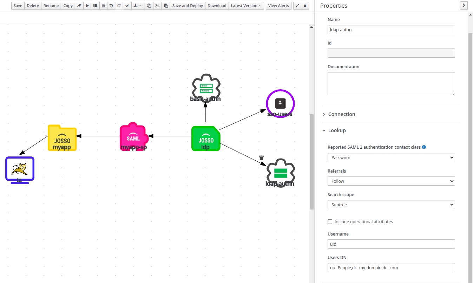Click the scissors cut icon
The height and width of the screenshot is (283, 473).
tap(157, 6)
